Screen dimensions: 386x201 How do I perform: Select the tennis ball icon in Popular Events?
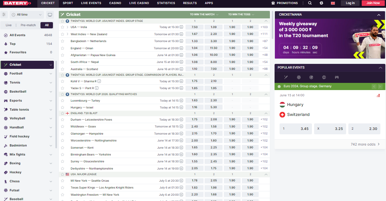click(311, 77)
